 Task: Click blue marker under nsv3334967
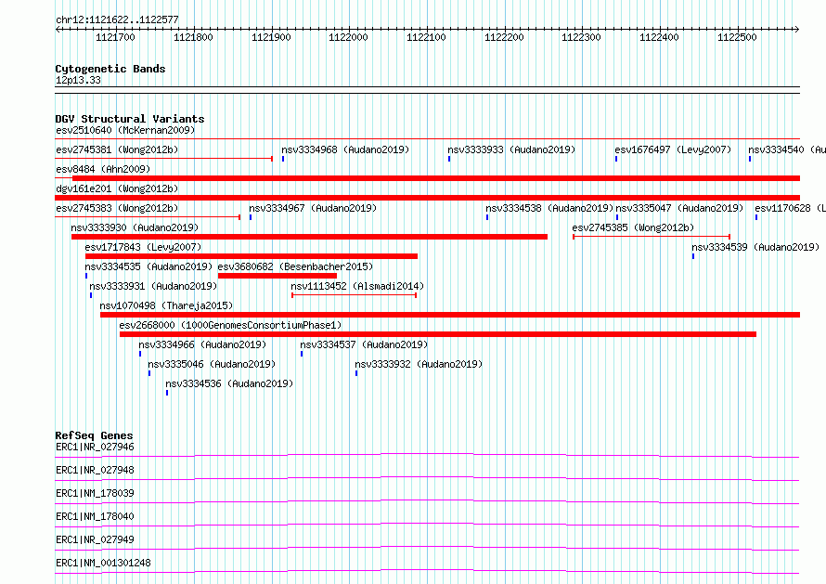coord(251,217)
